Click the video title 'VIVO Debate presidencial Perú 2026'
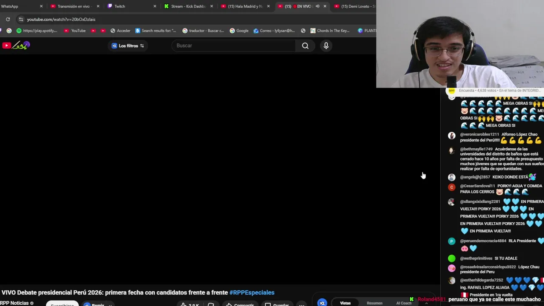This screenshot has height=306, width=544. coord(115,292)
